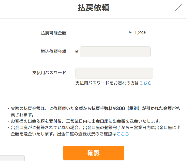
Task: Click the orange 確認 button
Action: pos(94,153)
